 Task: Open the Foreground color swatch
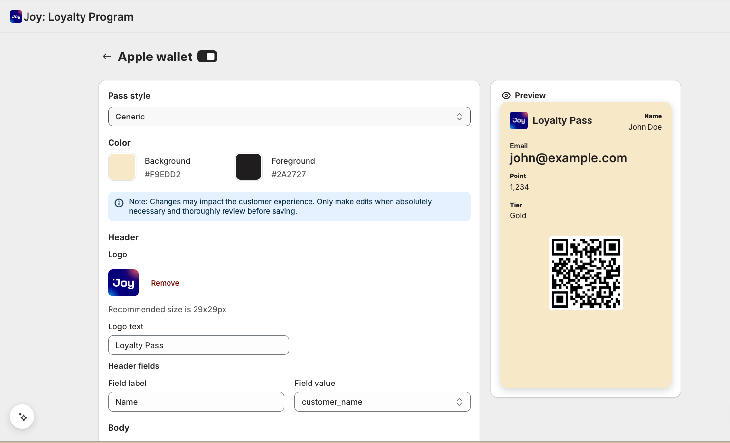(249, 167)
